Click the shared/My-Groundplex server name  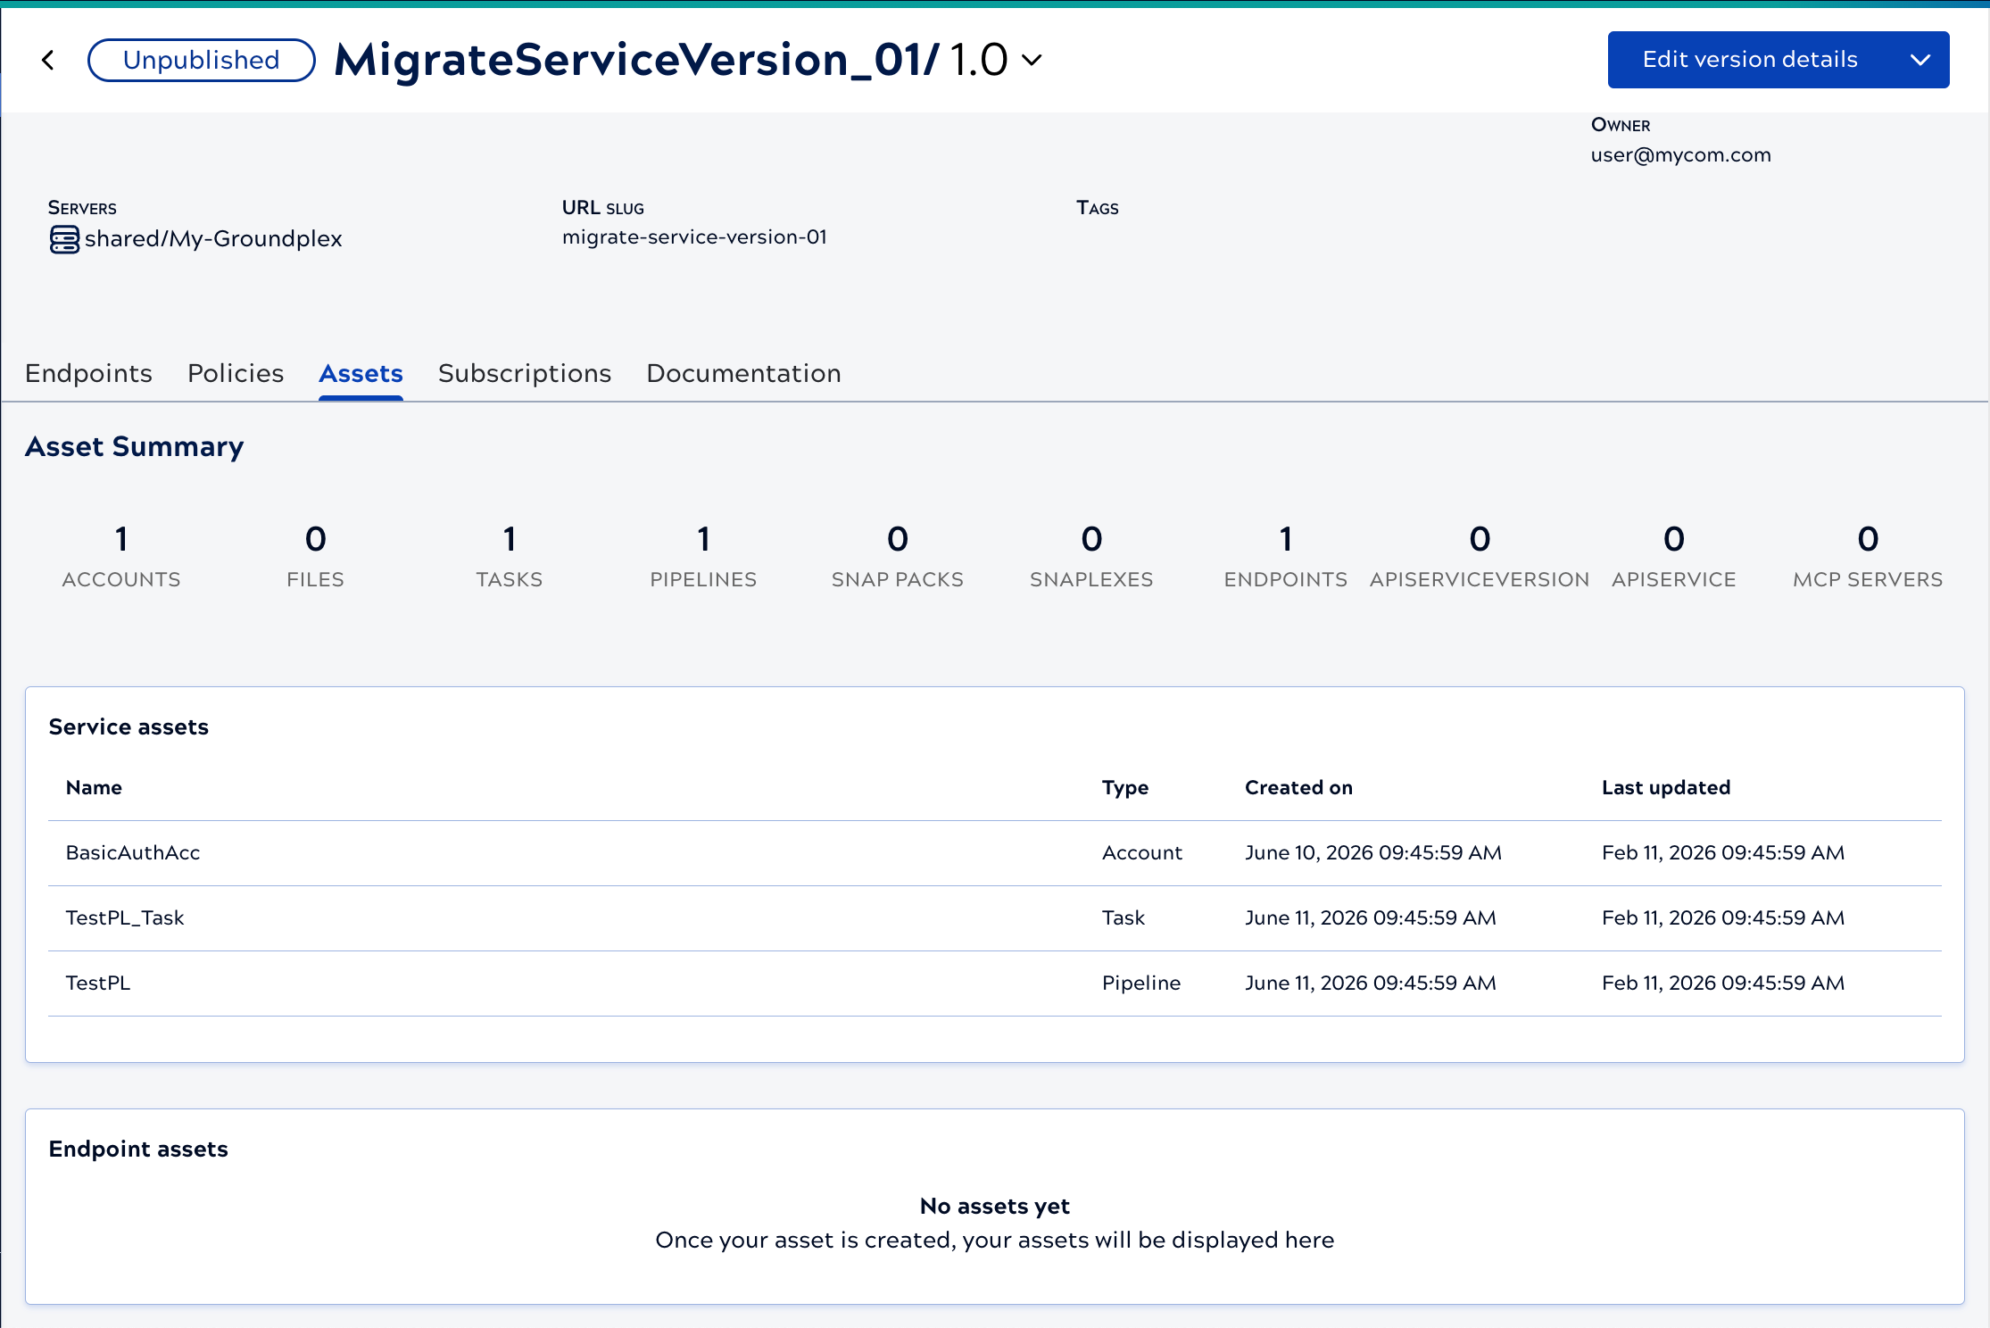(213, 238)
